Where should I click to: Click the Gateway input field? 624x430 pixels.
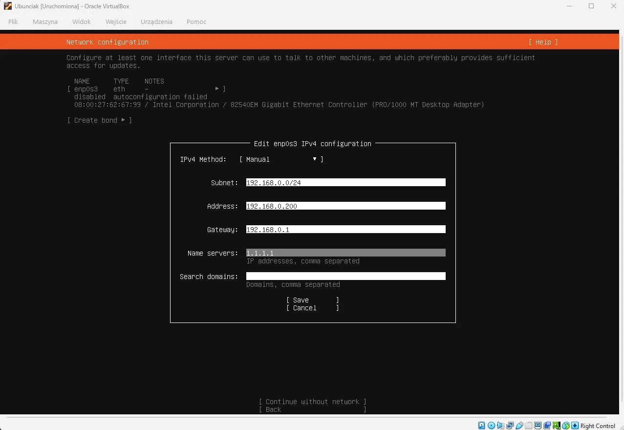click(346, 230)
